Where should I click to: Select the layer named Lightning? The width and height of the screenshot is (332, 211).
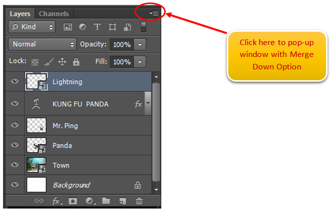pyautogui.click(x=67, y=82)
